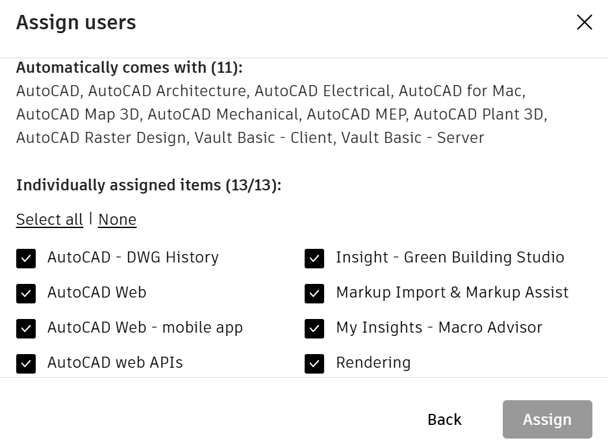
Task: Click the Insight - Green Building Studio label
Action: pyautogui.click(x=450, y=258)
